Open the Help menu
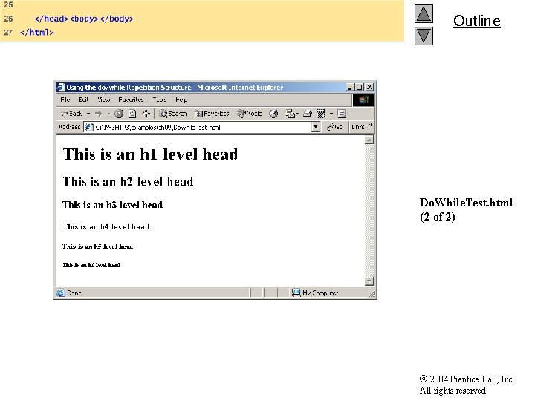 click(x=181, y=100)
